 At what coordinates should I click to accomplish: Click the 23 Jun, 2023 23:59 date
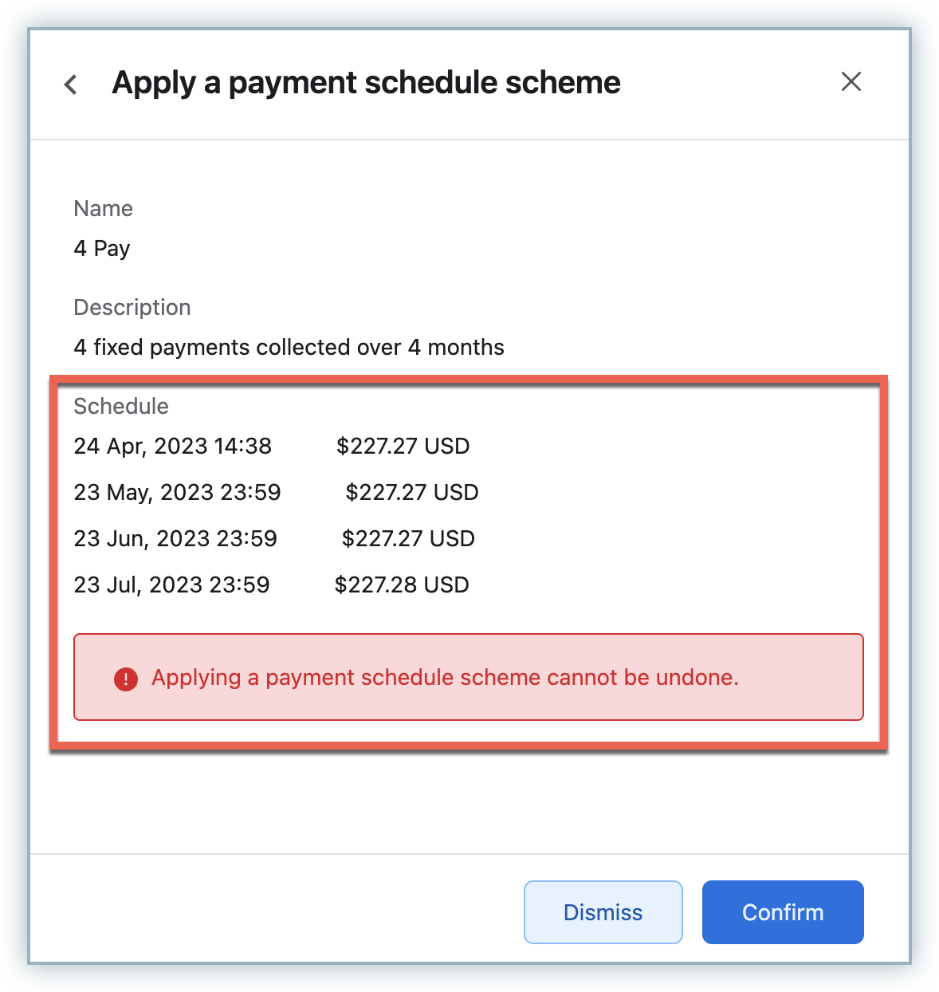[175, 539]
